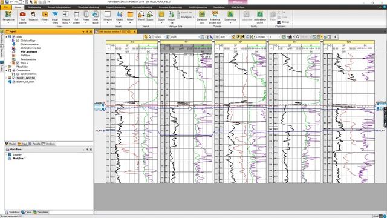The image size is (387, 218).
Task: Open the Bitmap clipboard dropdown
Action: pyautogui.click(x=284, y=22)
